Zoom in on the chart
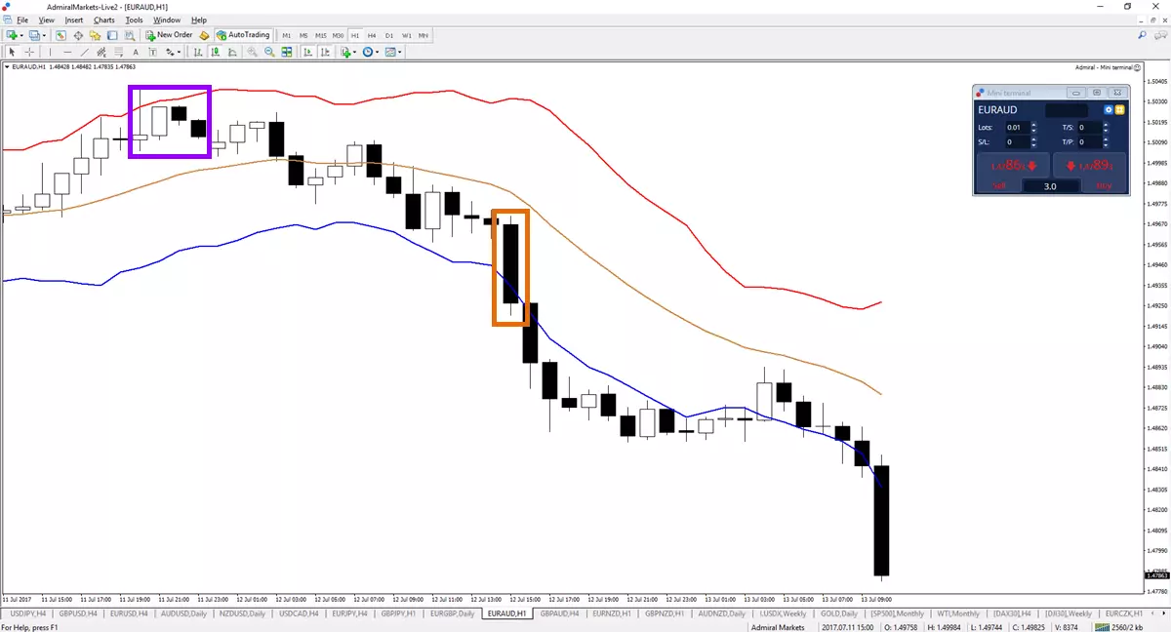Image resolution: width=1171 pixels, height=632 pixels. (x=252, y=52)
